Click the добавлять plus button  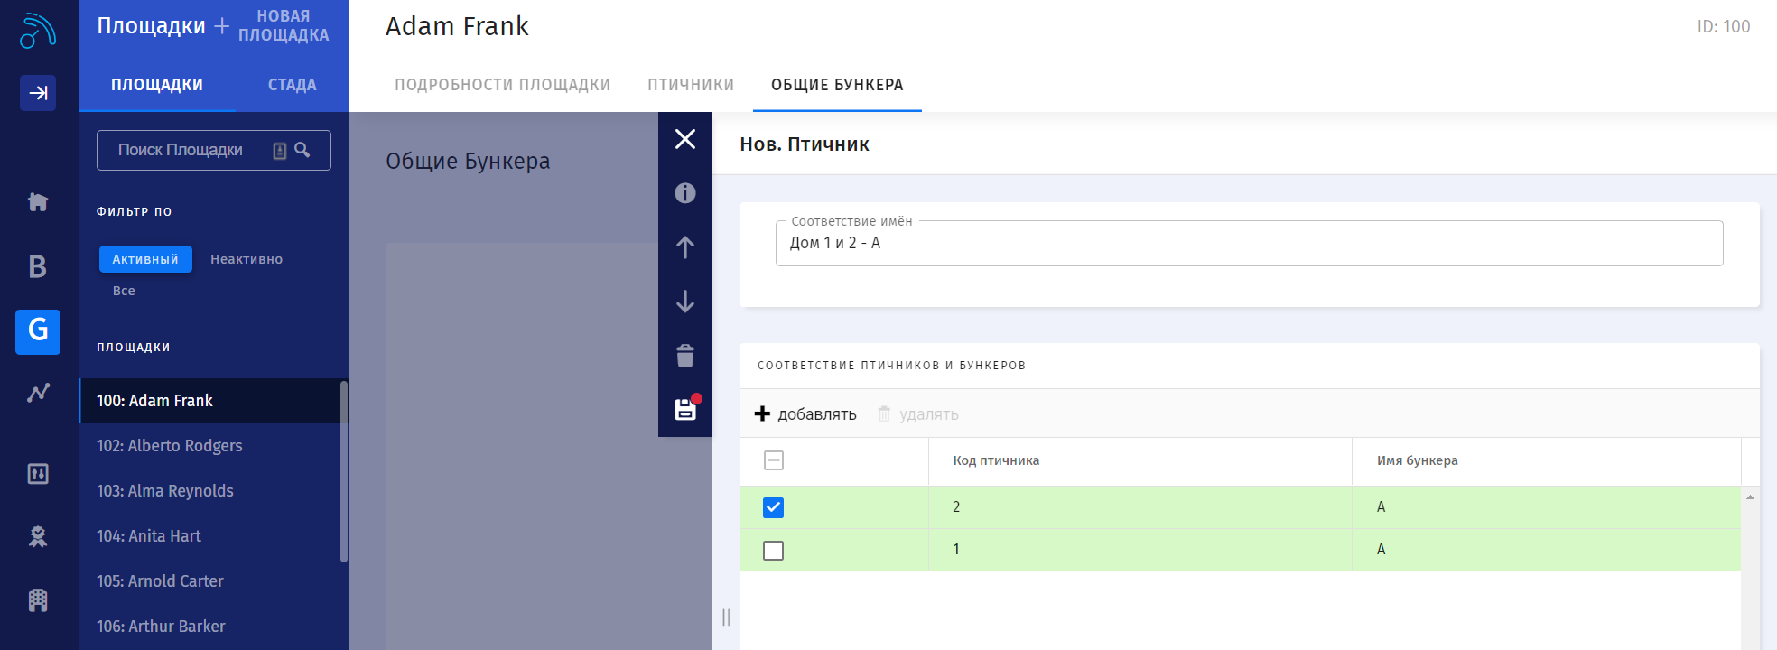point(805,413)
